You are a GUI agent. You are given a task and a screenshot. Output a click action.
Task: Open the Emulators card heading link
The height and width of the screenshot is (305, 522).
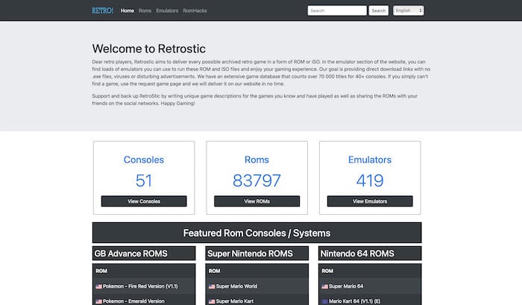370,160
